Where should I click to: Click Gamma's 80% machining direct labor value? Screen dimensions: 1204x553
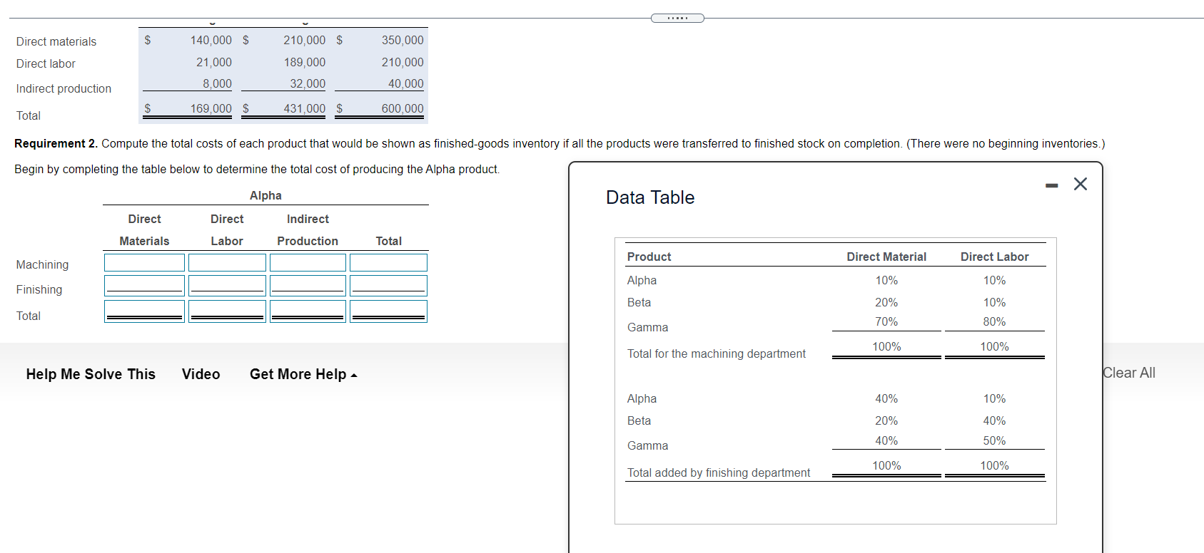(x=994, y=322)
